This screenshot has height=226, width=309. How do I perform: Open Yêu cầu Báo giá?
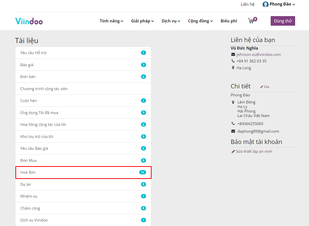[x=83, y=148]
